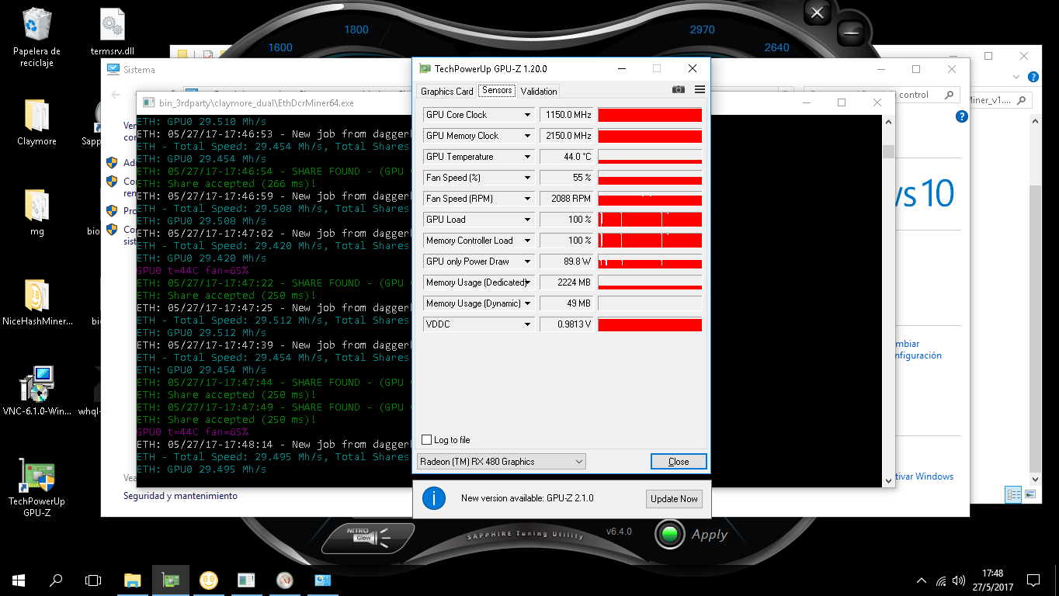Click the GPU-Z Close button
The image size is (1059, 596).
(x=679, y=462)
